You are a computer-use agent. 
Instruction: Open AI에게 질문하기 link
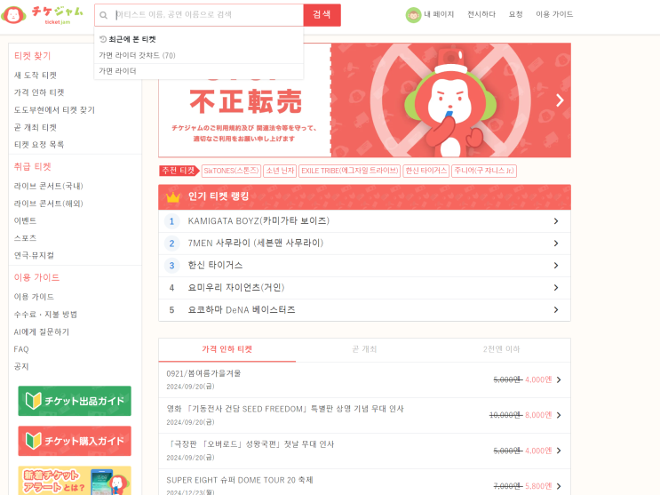coord(42,332)
